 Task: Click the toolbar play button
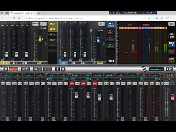pyautogui.click(x=58, y=69)
